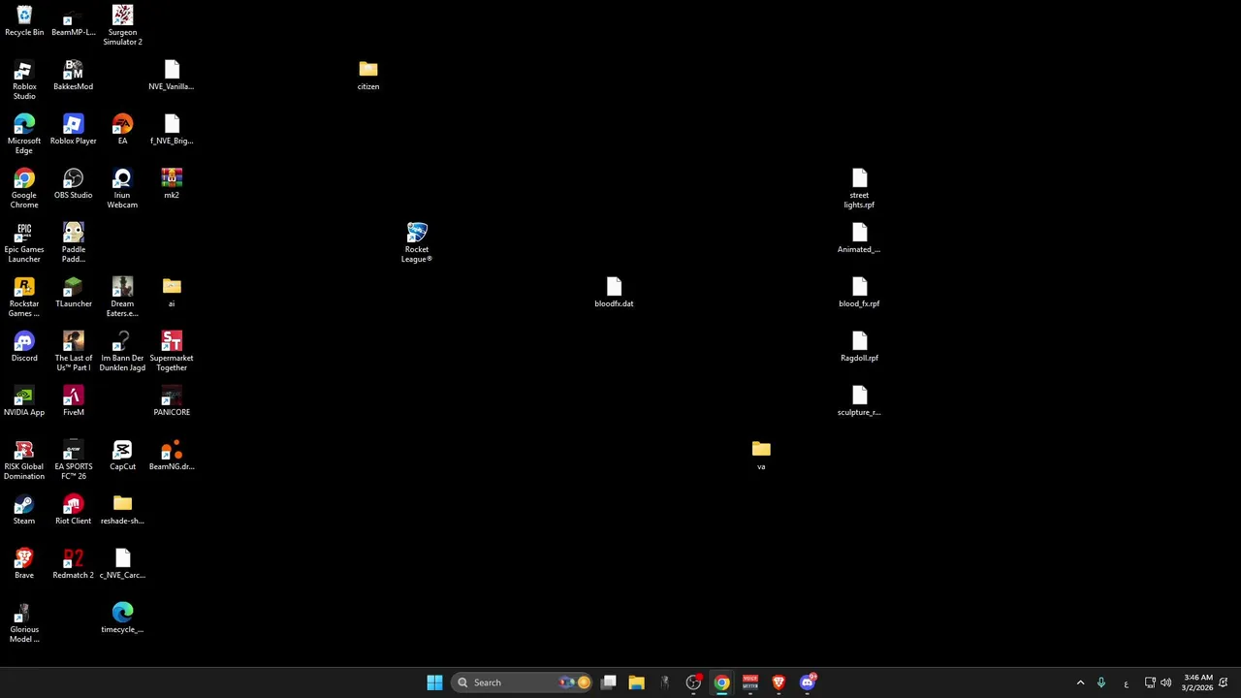Screen dimensions: 1241x698
Task: Select the Redmatch 2 shortcut
Action: 74,564
